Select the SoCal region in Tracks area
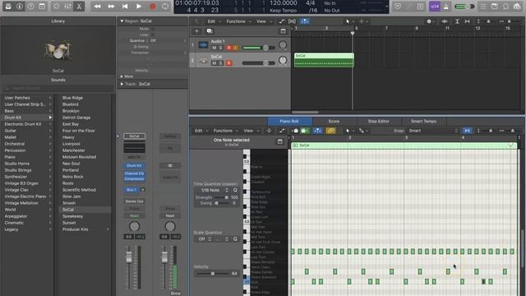The height and width of the screenshot is (296, 526). [324, 60]
